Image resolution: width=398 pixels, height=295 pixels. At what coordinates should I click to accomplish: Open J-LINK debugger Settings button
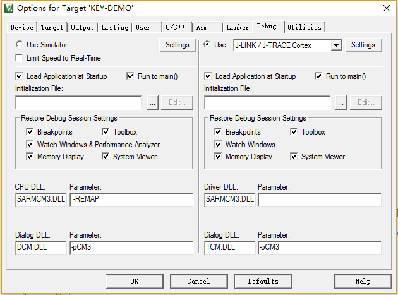tap(363, 45)
